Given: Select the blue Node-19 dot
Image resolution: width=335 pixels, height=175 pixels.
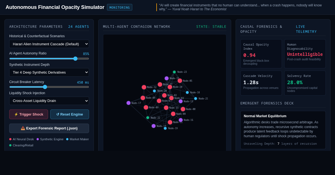Looking at the screenshot, I should tap(165, 128).
